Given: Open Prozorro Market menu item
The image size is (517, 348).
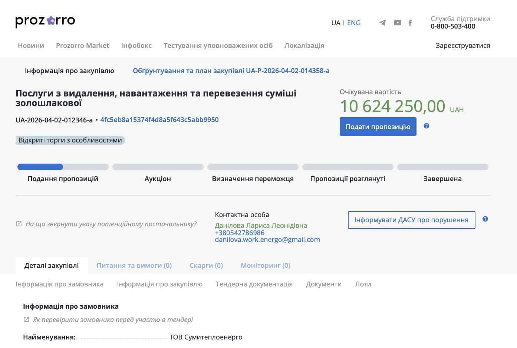Looking at the screenshot, I should [82, 46].
